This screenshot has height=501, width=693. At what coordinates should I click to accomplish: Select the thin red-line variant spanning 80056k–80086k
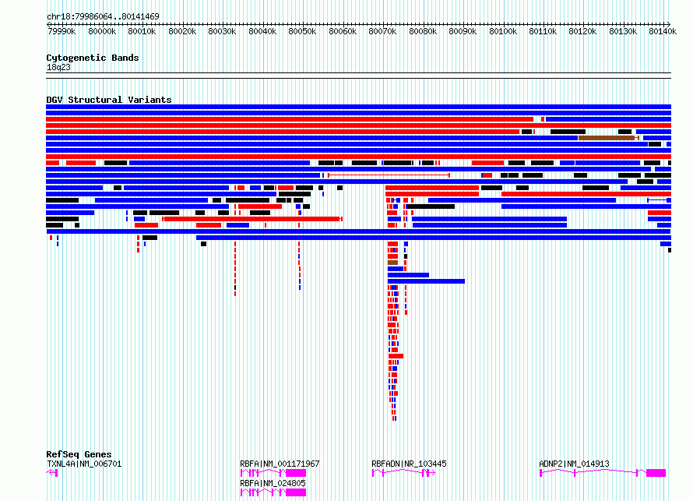pyautogui.click(x=389, y=175)
